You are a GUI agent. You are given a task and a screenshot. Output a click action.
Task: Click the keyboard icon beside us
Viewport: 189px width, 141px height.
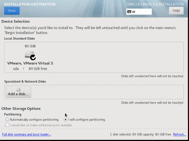click(129, 12)
